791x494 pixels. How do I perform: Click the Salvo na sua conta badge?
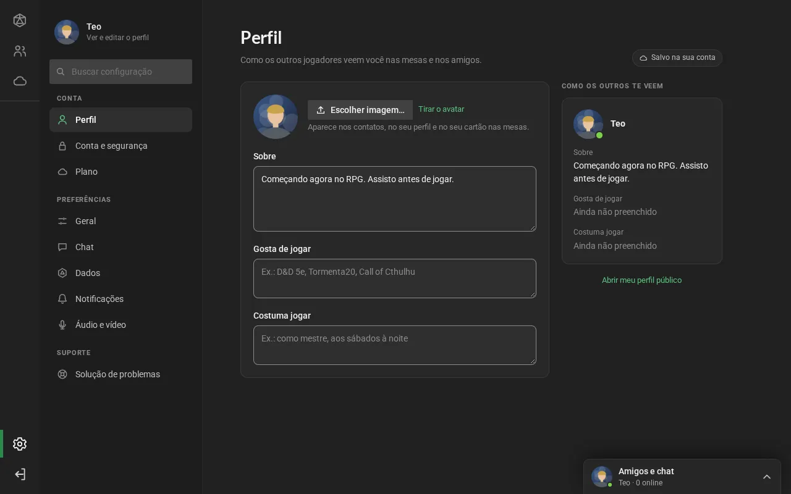(x=677, y=57)
